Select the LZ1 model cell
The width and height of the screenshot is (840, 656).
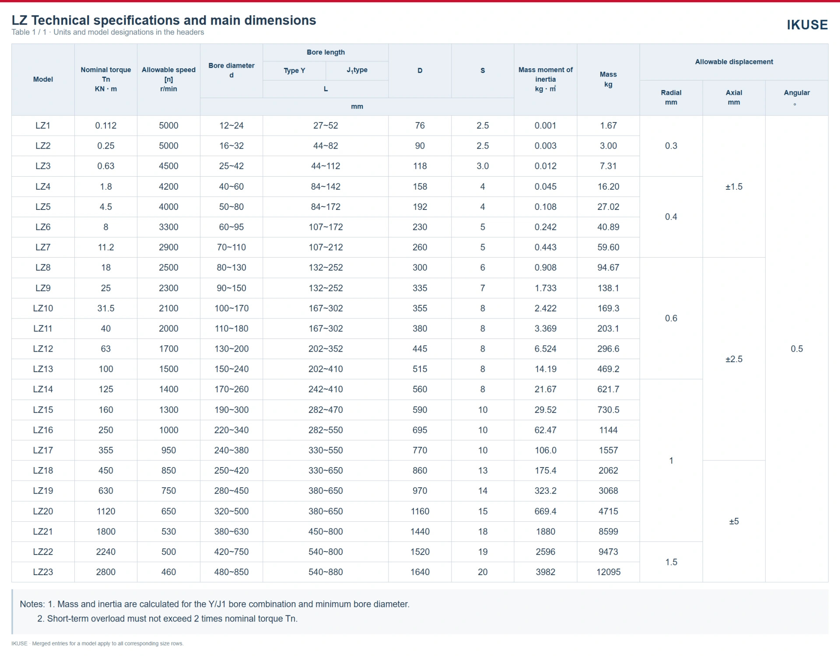(x=43, y=126)
